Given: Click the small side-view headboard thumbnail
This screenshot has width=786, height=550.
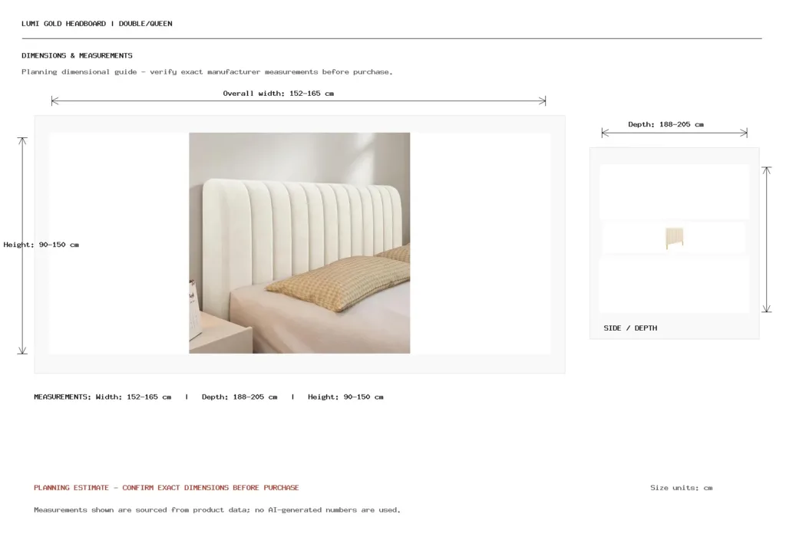Looking at the screenshot, I should pyautogui.click(x=674, y=238).
